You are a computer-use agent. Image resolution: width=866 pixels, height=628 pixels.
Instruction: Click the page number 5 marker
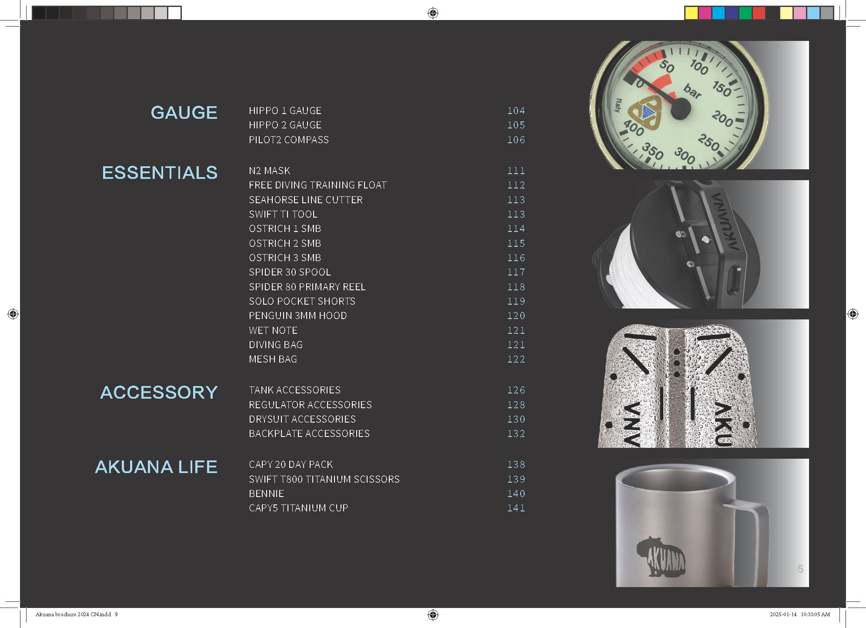[x=800, y=569]
